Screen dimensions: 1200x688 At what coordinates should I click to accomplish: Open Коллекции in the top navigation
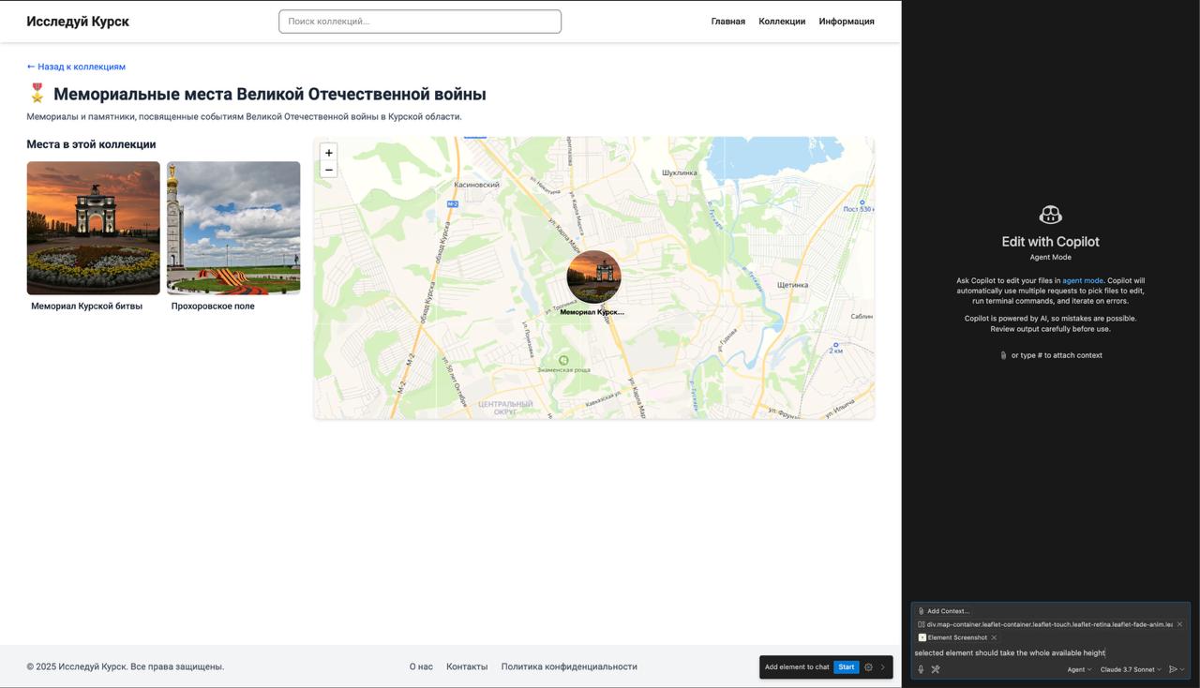tap(782, 22)
